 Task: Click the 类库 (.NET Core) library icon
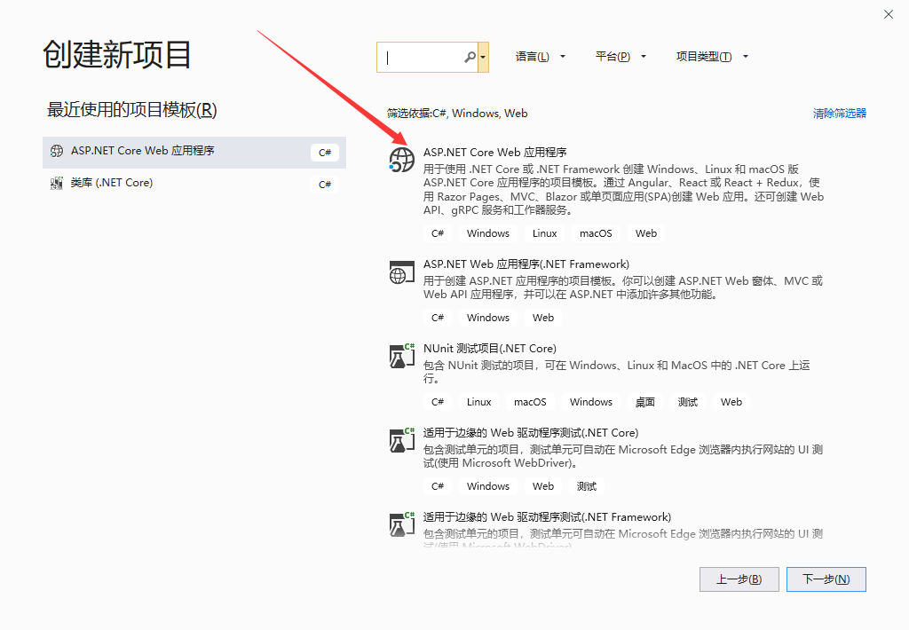[57, 183]
